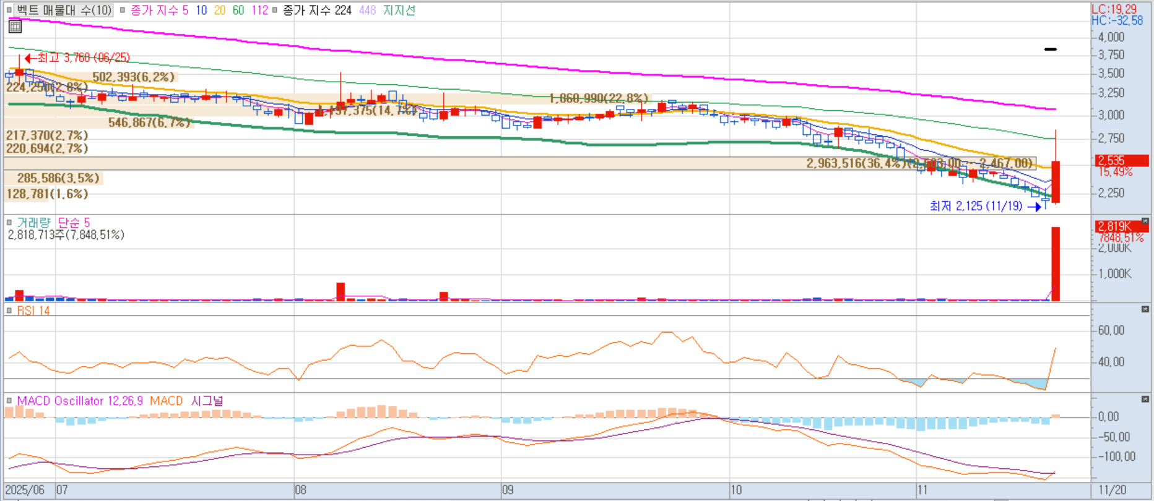The image size is (1154, 501).
Task: Select the 시그널 signal line label
Action: [x=207, y=401]
